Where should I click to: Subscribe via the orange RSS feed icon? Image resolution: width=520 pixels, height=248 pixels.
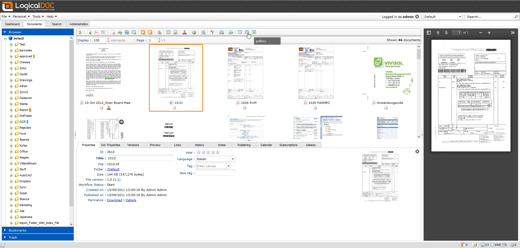coord(150,32)
